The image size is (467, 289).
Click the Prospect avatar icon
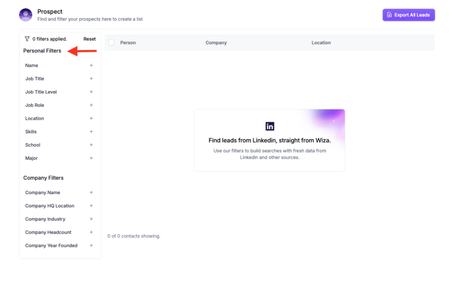tap(26, 15)
